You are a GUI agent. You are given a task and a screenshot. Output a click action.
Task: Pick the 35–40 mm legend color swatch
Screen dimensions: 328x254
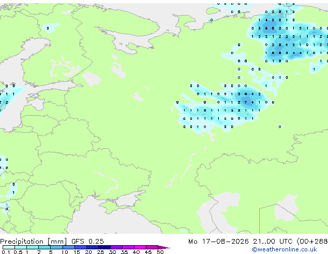128,247
